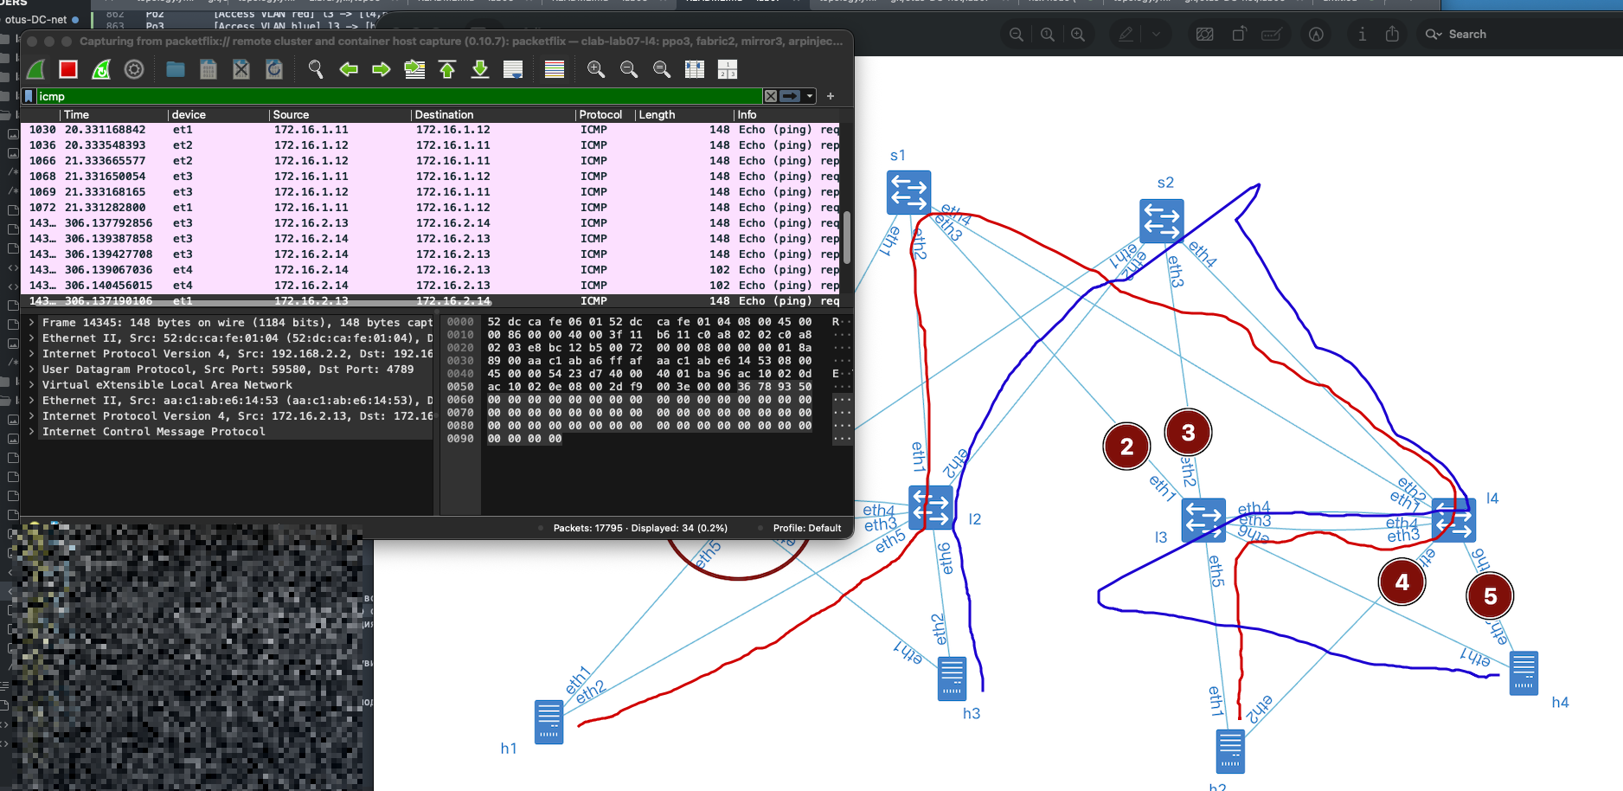Viewport: 1623px width, 791px height.
Task: Sort packets by the Protocol column
Action: point(600,114)
